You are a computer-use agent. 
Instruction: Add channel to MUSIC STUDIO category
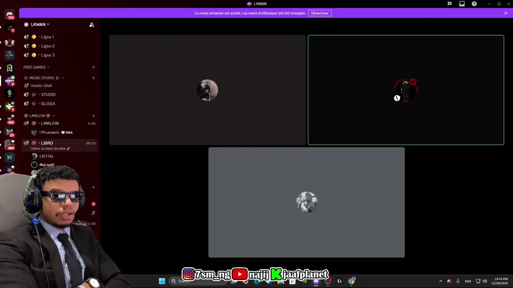click(93, 78)
